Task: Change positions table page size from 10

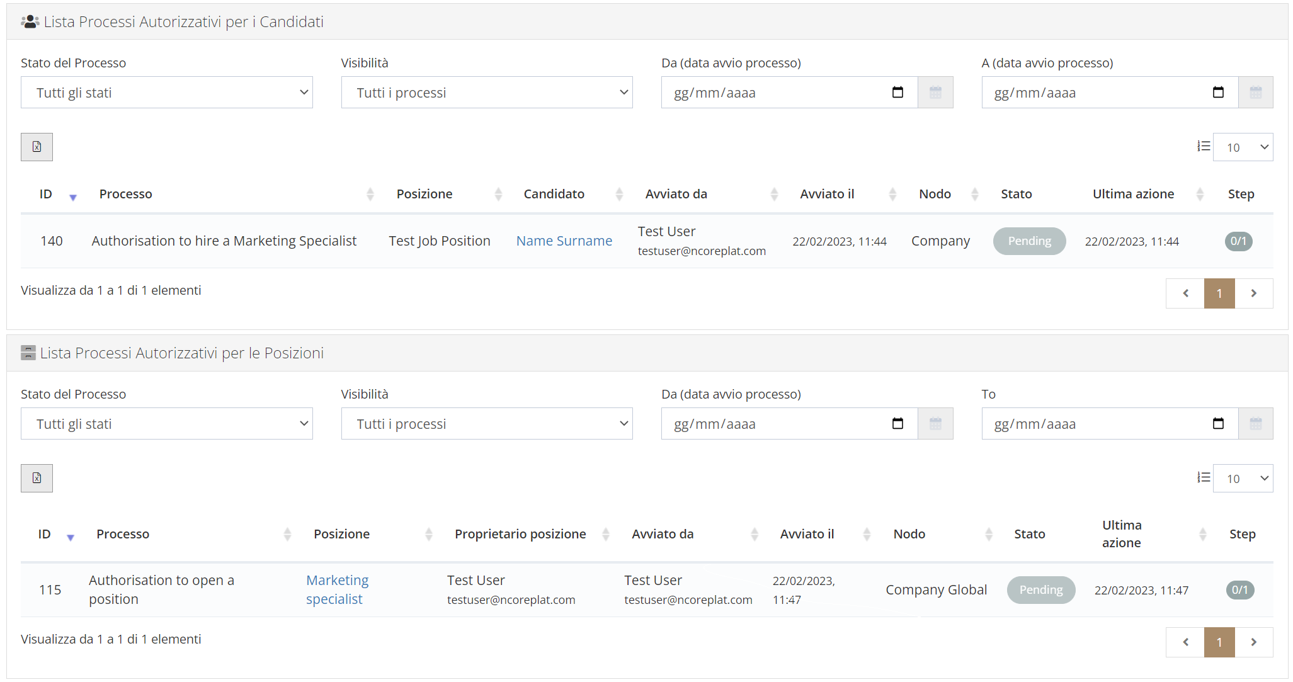Action: (x=1243, y=478)
